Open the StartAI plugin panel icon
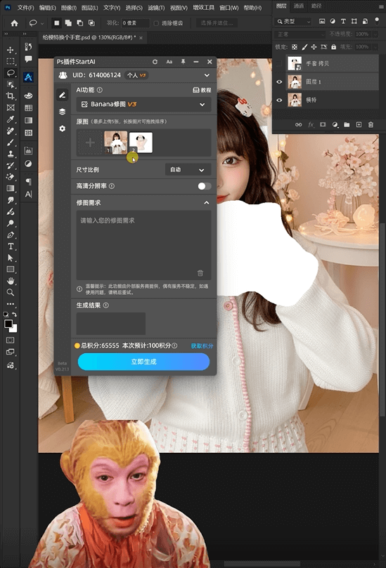The height and width of the screenshot is (568, 386). pyautogui.click(x=28, y=77)
